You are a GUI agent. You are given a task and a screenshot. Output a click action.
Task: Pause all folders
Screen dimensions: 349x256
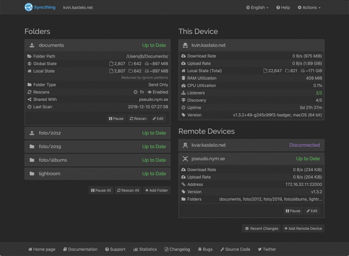coord(101,190)
